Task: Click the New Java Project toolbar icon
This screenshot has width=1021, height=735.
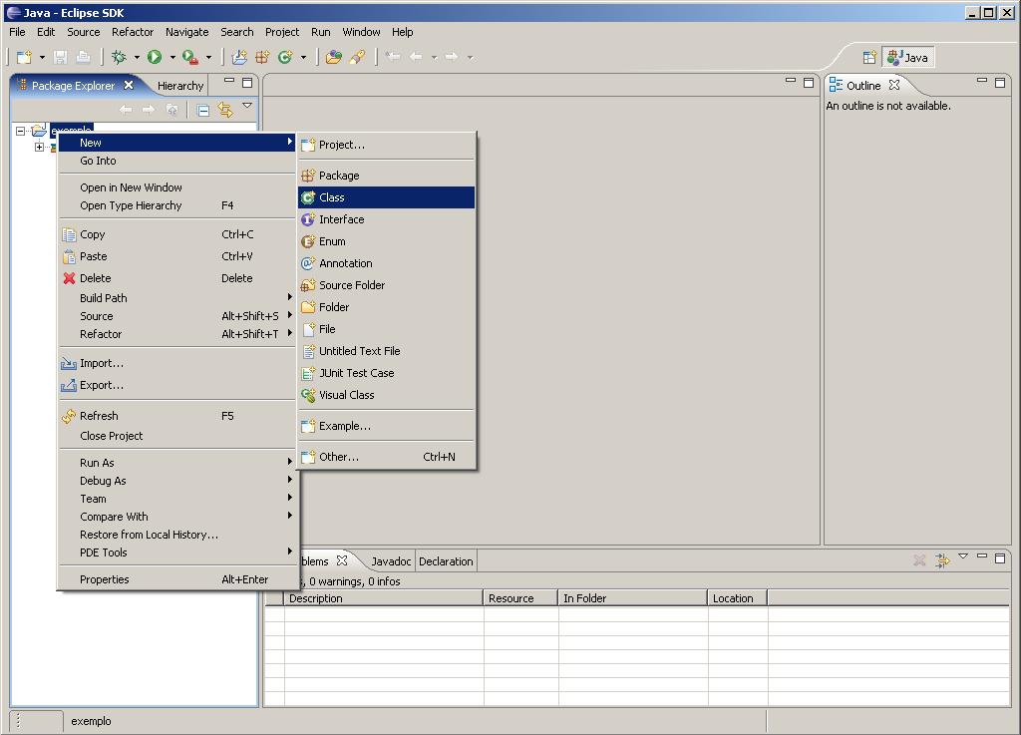Action: point(239,57)
